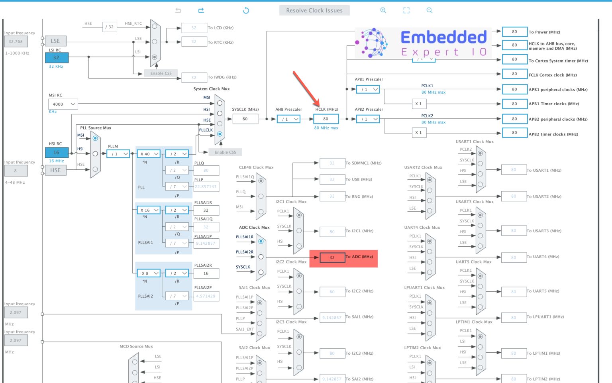Click the Undo icon in the toolbar

point(178,10)
